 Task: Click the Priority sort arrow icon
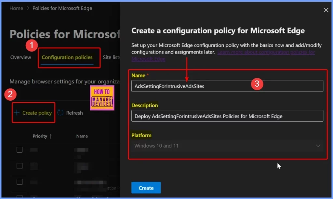pyautogui.click(x=50, y=136)
